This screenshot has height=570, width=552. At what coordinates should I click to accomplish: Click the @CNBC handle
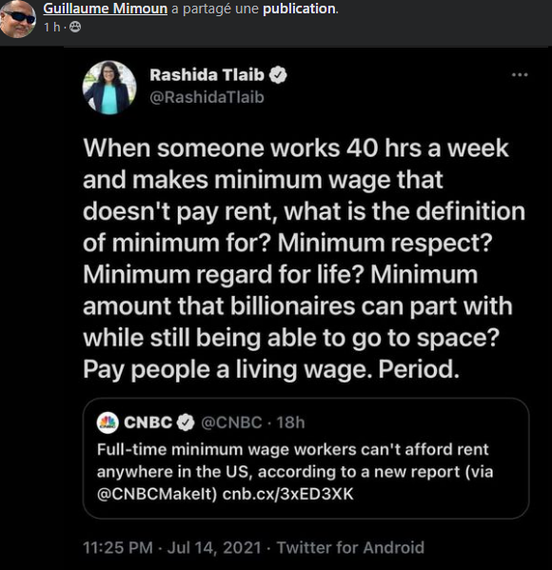231,423
